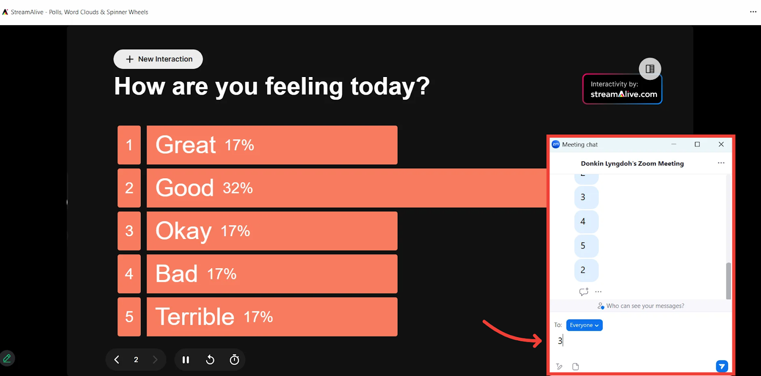The width and height of the screenshot is (761, 376).
Task: Click the Meeting chat scrollbar thumb
Action: click(729, 280)
